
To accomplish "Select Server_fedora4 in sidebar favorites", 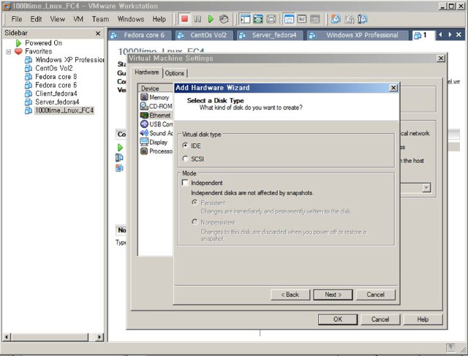I will pos(57,102).
